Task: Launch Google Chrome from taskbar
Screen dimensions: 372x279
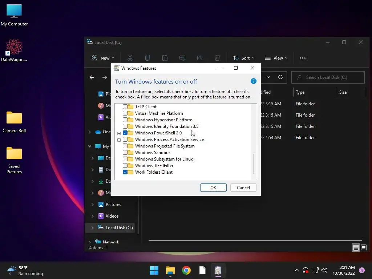Action: (x=186, y=270)
